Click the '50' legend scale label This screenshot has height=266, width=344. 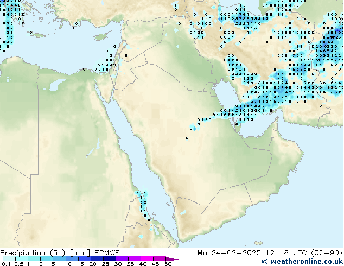tap(168, 264)
